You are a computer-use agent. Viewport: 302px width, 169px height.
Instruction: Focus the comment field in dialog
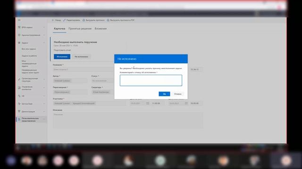pos(151,80)
